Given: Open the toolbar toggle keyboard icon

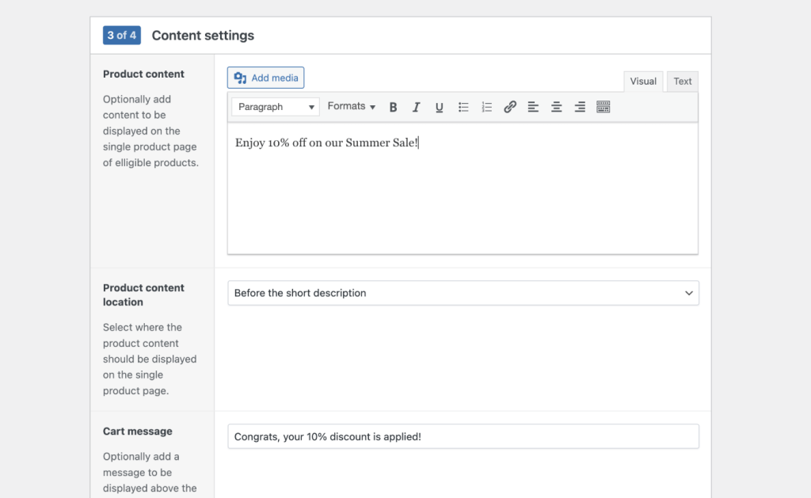Looking at the screenshot, I should (x=603, y=107).
